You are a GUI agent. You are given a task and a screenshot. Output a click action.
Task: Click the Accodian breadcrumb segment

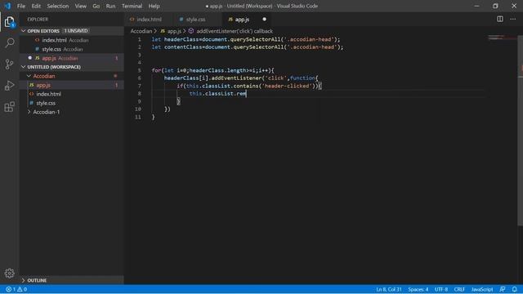tap(141, 31)
